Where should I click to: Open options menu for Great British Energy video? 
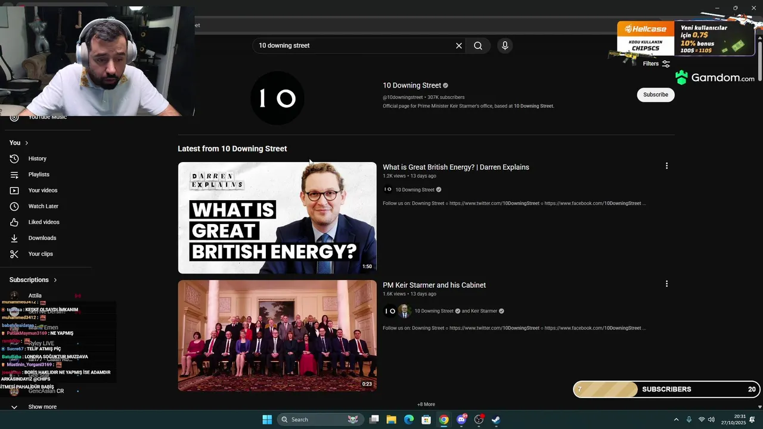pyautogui.click(x=666, y=166)
